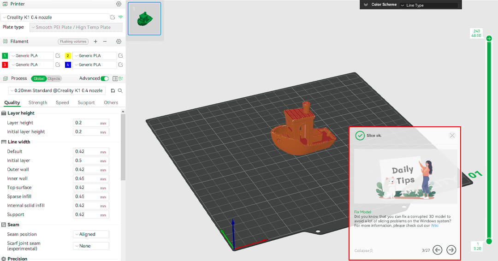Screen dimensions: 498x261
Task: Edit the Layer height value field
Action: pos(91,123)
